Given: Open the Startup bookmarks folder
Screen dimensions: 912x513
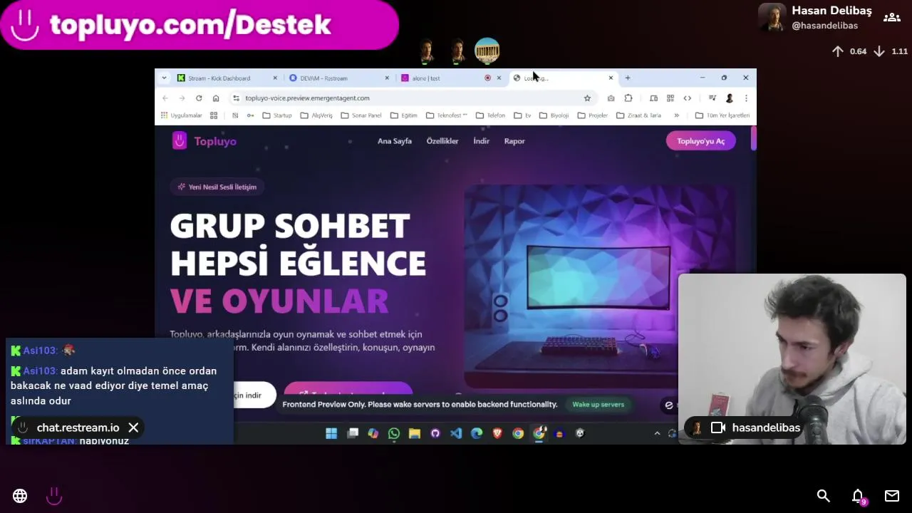Looking at the screenshot, I should [277, 115].
